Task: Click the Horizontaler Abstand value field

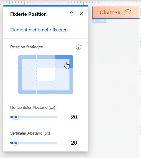Action: [74, 117]
